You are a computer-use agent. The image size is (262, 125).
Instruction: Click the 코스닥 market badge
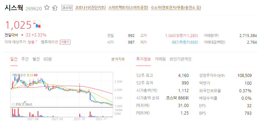(x=67, y=8)
